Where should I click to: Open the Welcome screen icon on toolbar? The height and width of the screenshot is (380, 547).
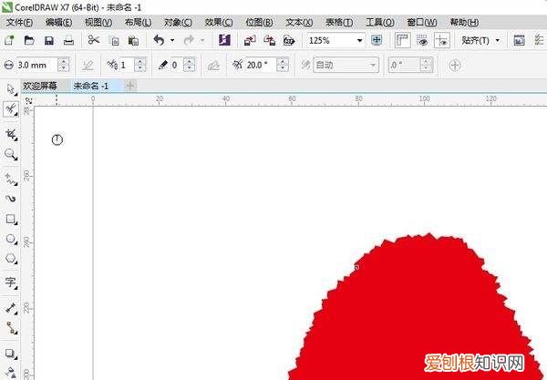click(x=519, y=40)
